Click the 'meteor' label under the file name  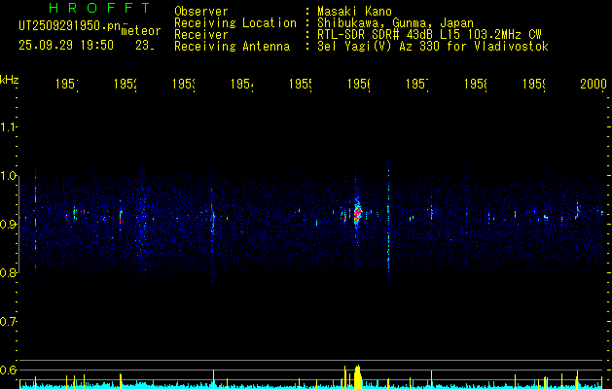pos(141,31)
